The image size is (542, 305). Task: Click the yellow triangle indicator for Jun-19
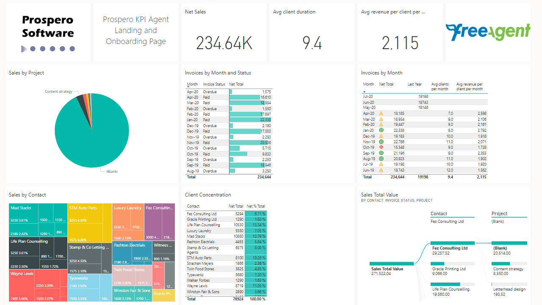(381, 170)
